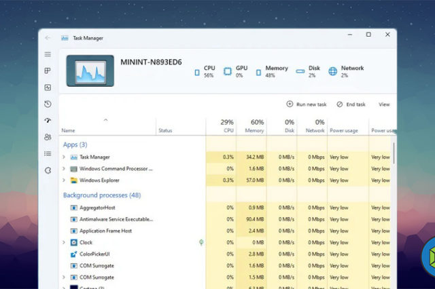Open the App history page icon

(x=48, y=104)
